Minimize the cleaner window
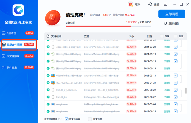Viewport: 191px width, 123px height. point(175,4)
